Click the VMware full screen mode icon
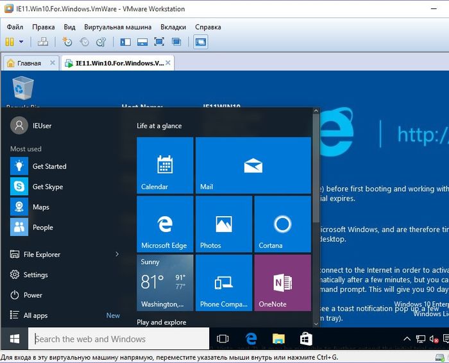The height and width of the screenshot is (363, 449). pos(159,42)
